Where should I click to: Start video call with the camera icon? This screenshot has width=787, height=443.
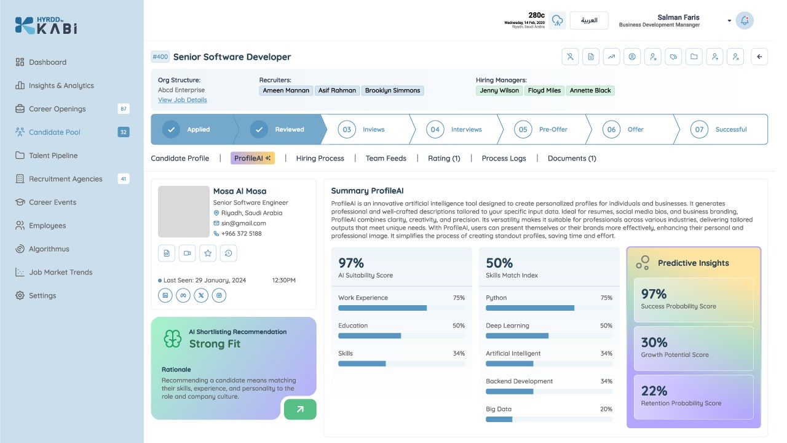[187, 253]
